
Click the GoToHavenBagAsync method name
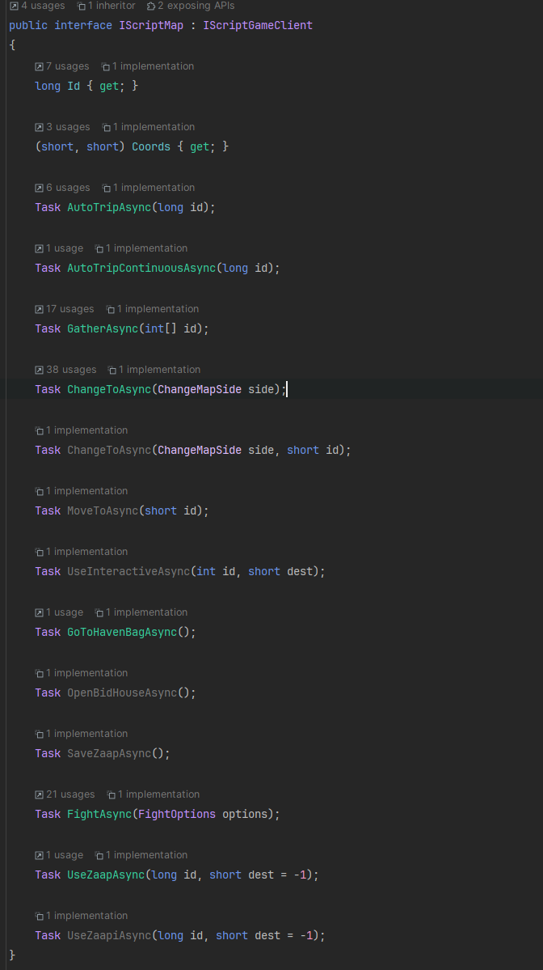(x=122, y=632)
